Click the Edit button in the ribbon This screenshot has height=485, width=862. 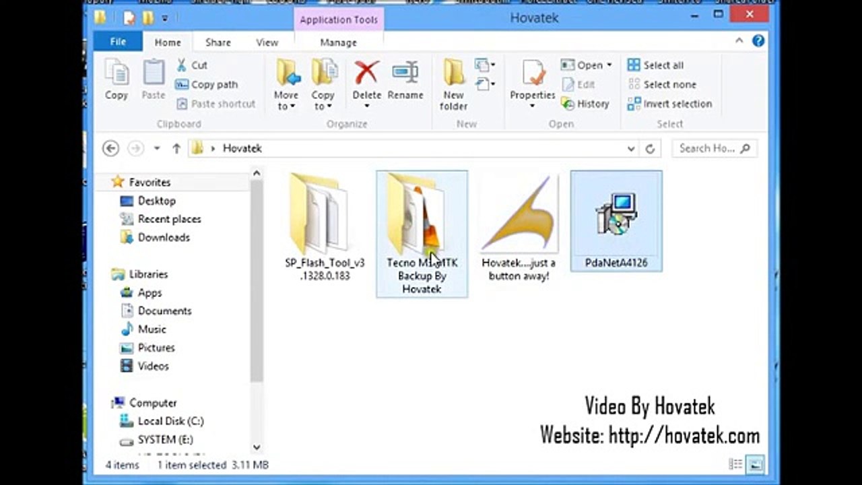(578, 84)
